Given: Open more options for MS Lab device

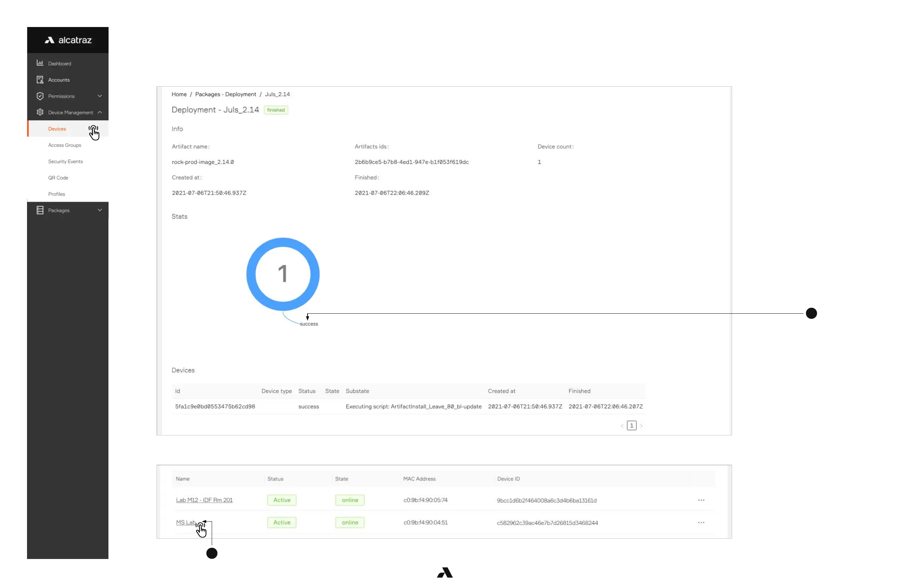Looking at the screenshot, I should click(701, 522).
